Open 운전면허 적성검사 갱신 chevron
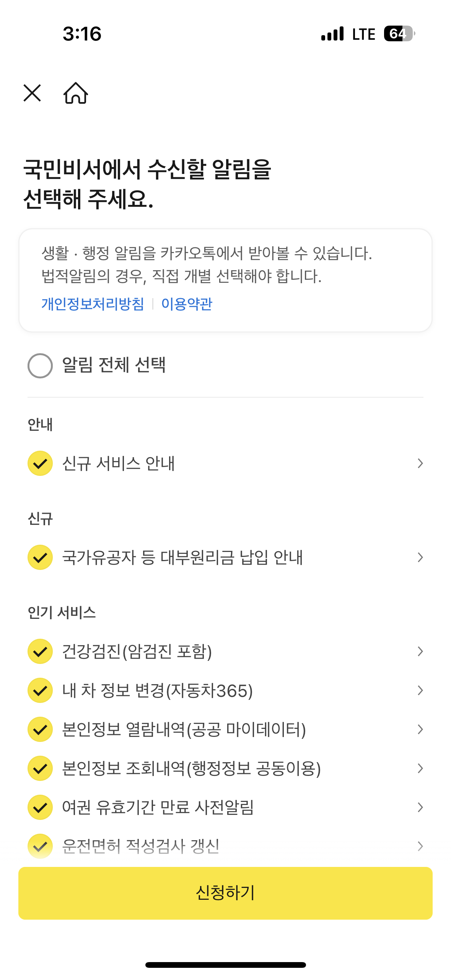The width and height of the screenshot is (451, 977). [x=420, y=846]
